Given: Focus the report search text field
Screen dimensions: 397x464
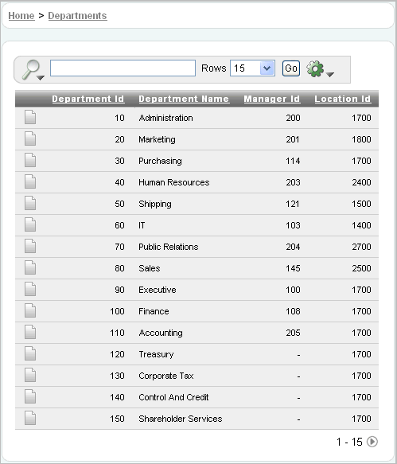Looking at the screenshot, I should tap(123, 68).
